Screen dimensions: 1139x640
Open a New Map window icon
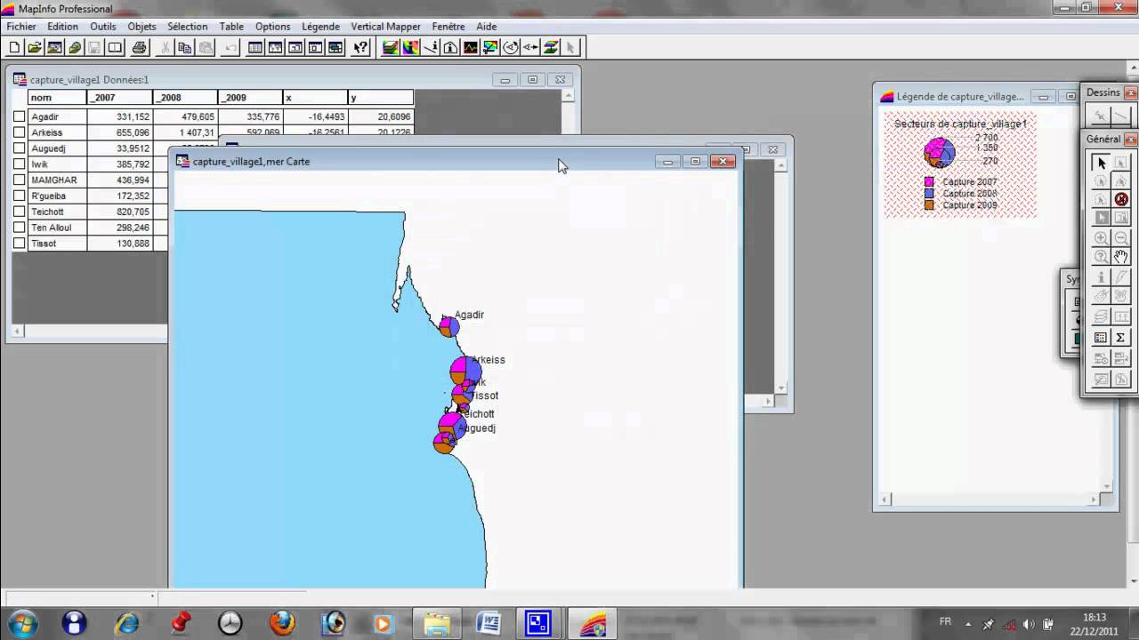coord(275,48)
